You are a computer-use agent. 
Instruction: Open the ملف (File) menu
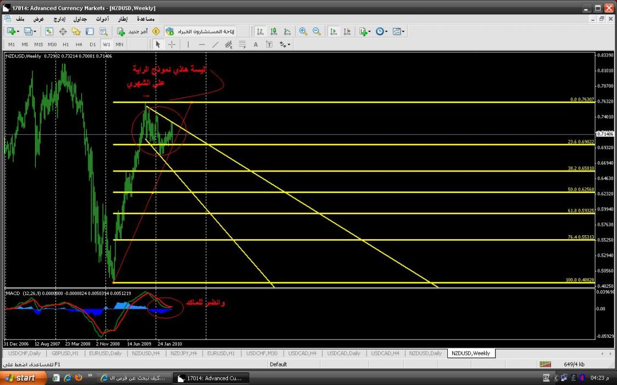(20, 19)
